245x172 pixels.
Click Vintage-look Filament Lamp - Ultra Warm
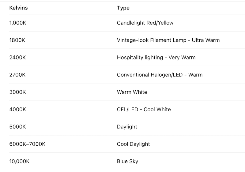coord(168,40)
